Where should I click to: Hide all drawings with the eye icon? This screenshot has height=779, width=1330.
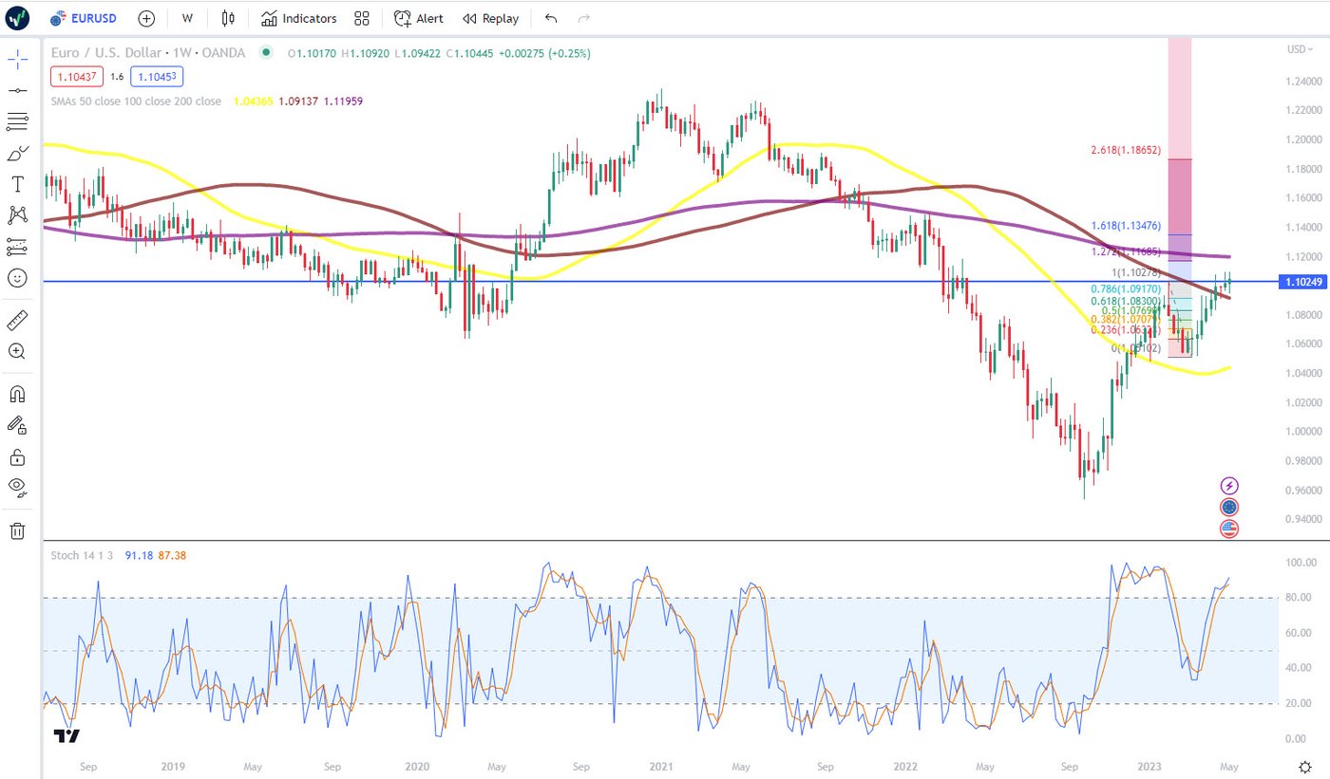[x=17, y=488]
